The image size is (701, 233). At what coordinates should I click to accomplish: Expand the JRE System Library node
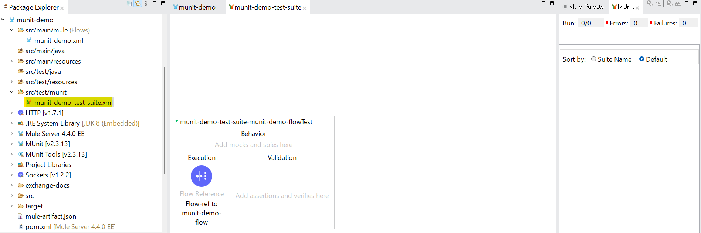pyautogui.click(x=11, y=123)
